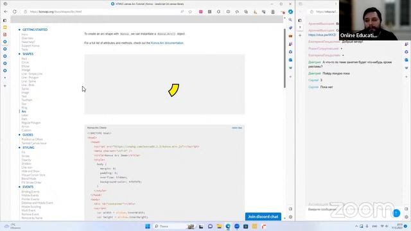Collapse the STYLING section

28,148
